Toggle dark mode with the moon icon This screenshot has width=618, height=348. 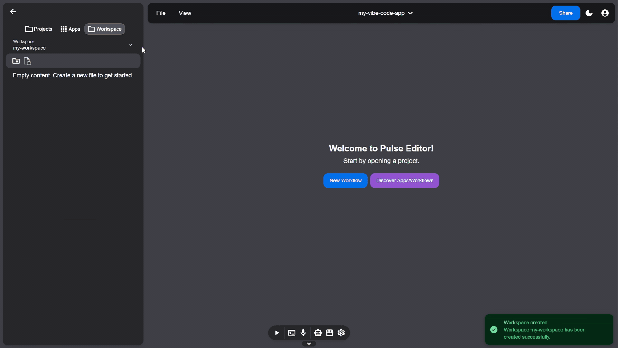[589, 13]
